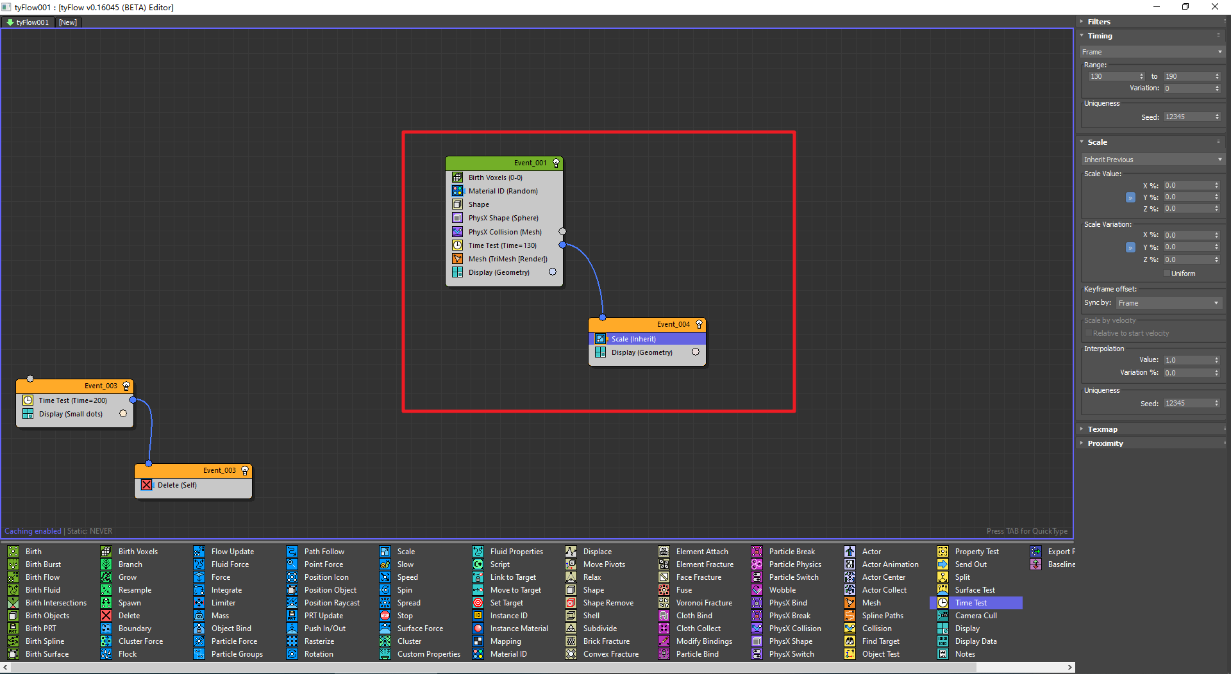
Task: Pick the Flow Update operator icon
Action: pos(199,552)
